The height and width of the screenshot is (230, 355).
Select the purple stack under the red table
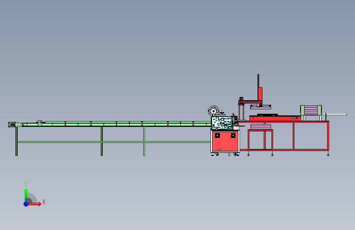(260, 127)
